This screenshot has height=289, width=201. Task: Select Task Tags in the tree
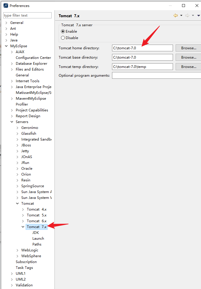point(24,268)
